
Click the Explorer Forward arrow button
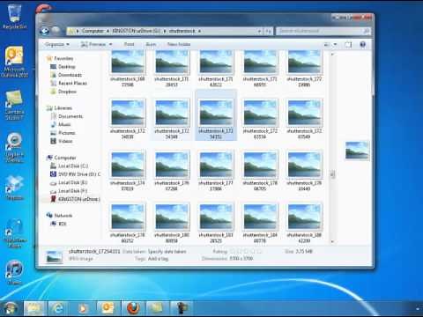coord(56,31)
